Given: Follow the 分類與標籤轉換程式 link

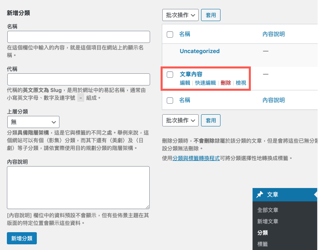Looking at the screenshot, I should point(196,158).
